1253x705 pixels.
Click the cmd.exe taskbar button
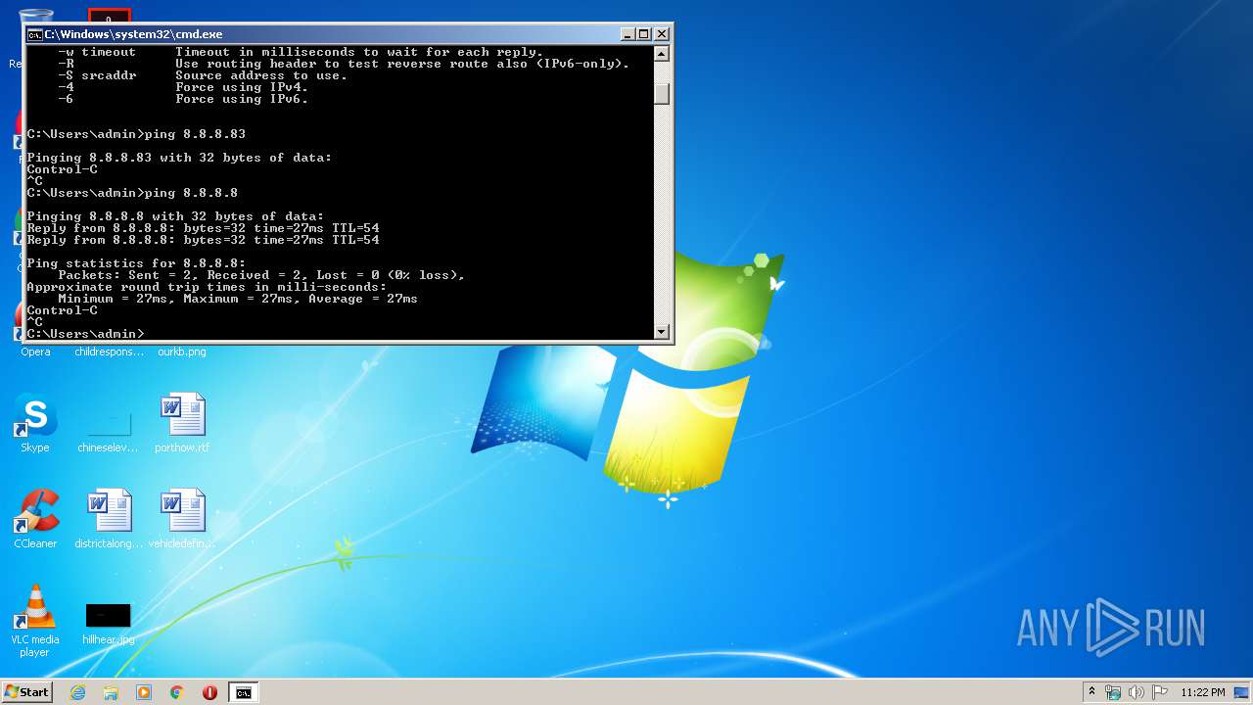[243, 692]
